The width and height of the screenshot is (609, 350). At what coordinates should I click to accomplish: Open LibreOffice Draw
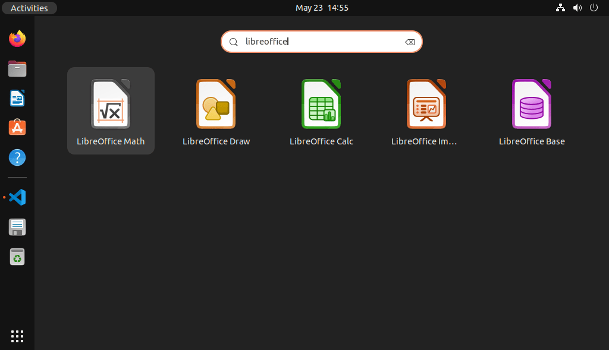(216, 111)
